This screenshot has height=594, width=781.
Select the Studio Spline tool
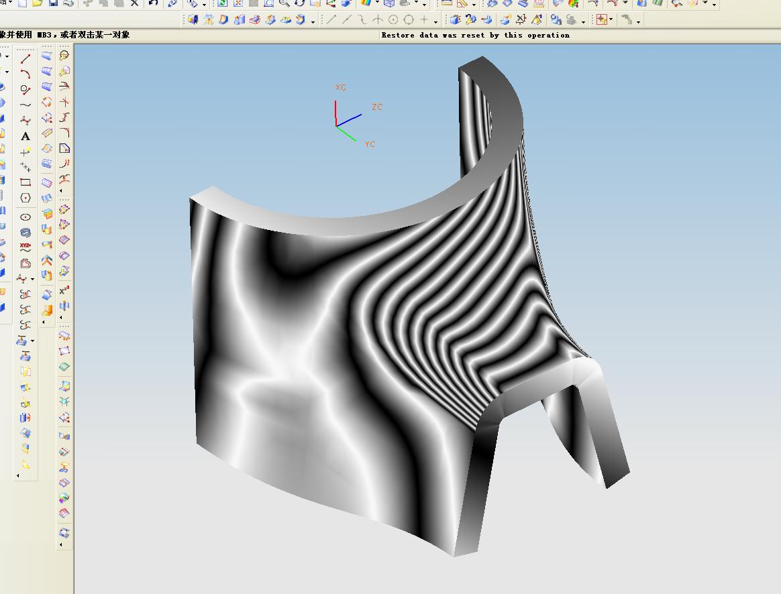[x=25, y=121]
